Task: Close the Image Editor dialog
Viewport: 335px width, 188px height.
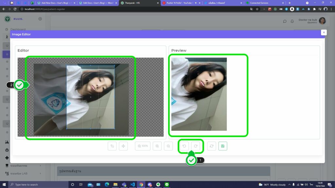Action: pyautogui.click(x=324, y=32)
